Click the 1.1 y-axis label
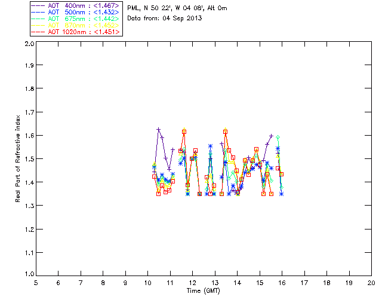 coord(29,253)
